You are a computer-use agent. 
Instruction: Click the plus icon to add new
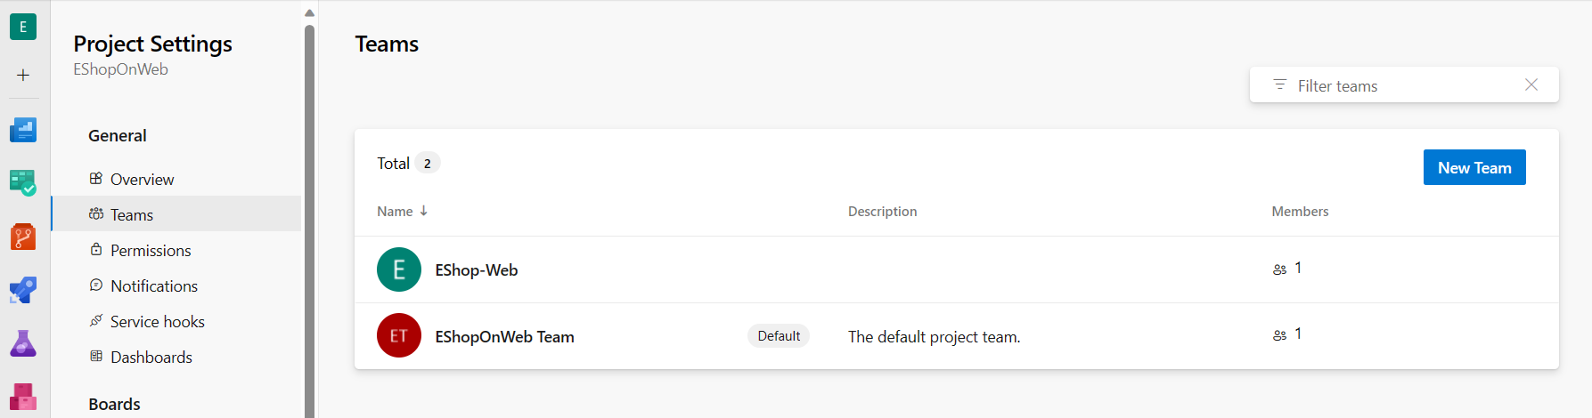coord(23,76)
